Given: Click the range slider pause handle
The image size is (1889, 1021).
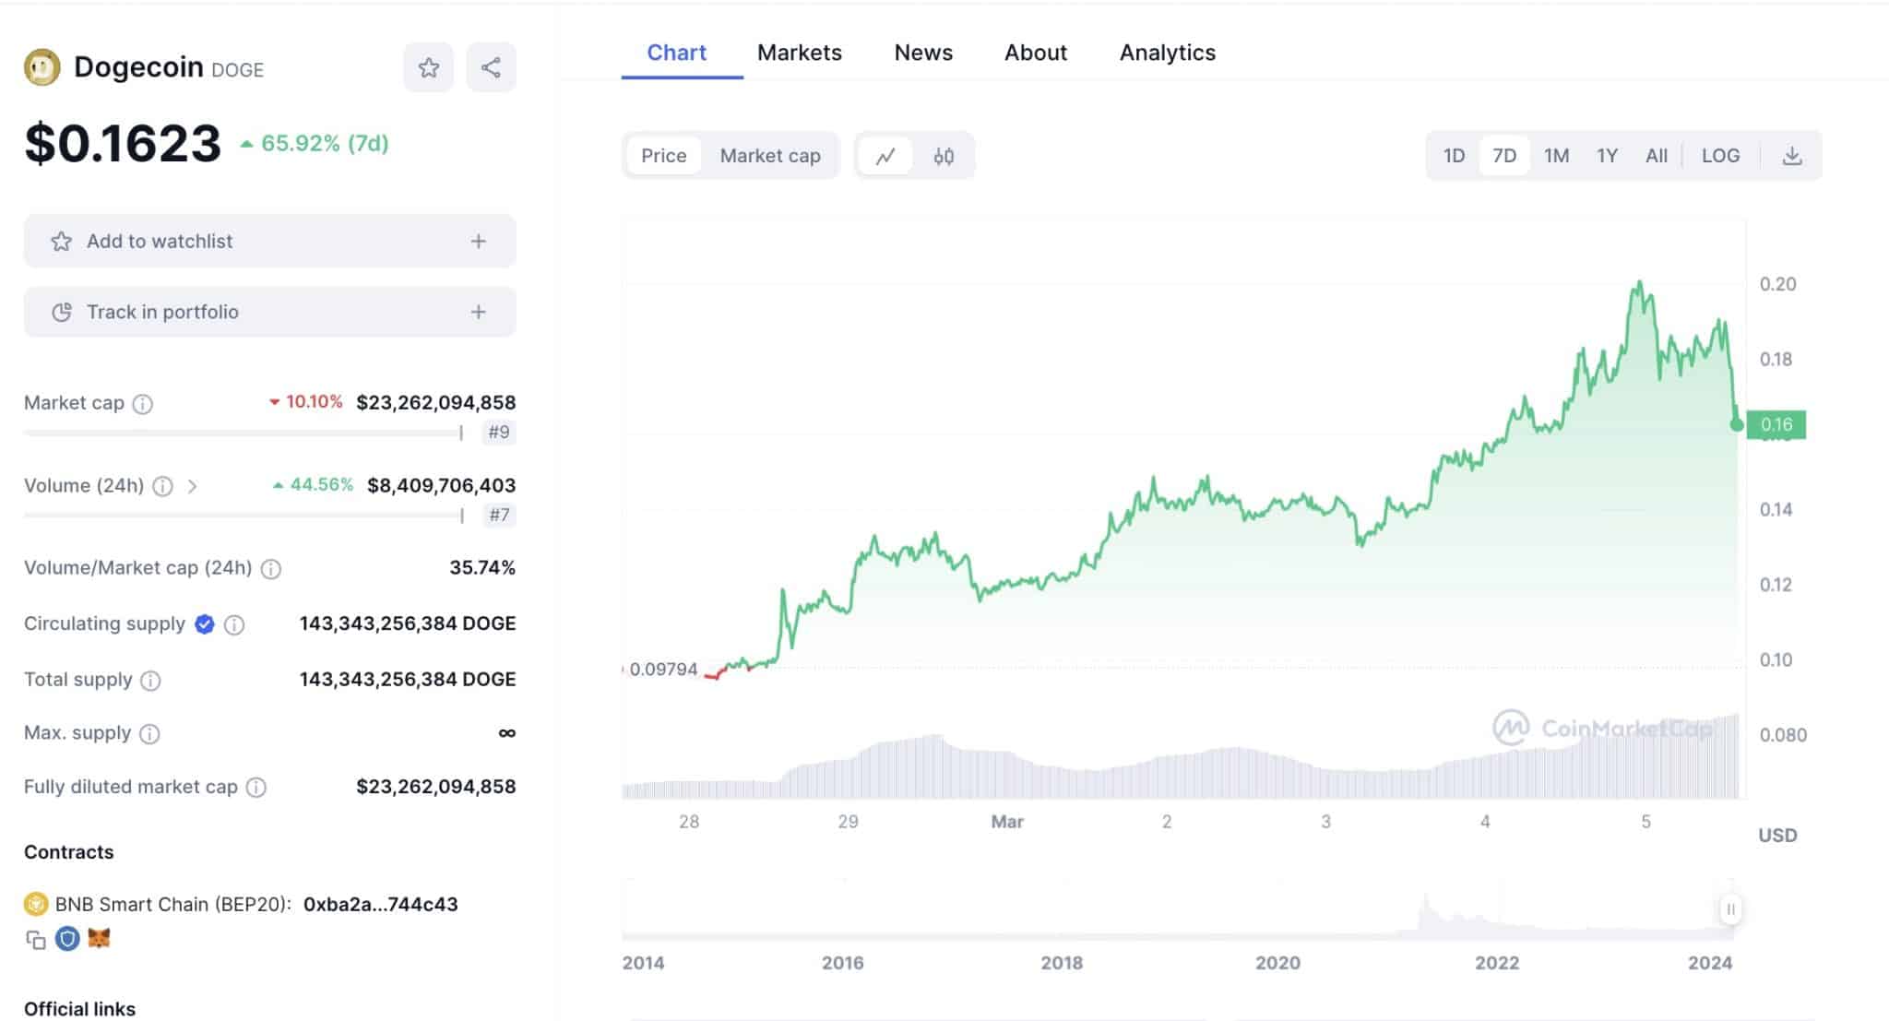Looking at the screenshot, I should [x=1730, y=909].
